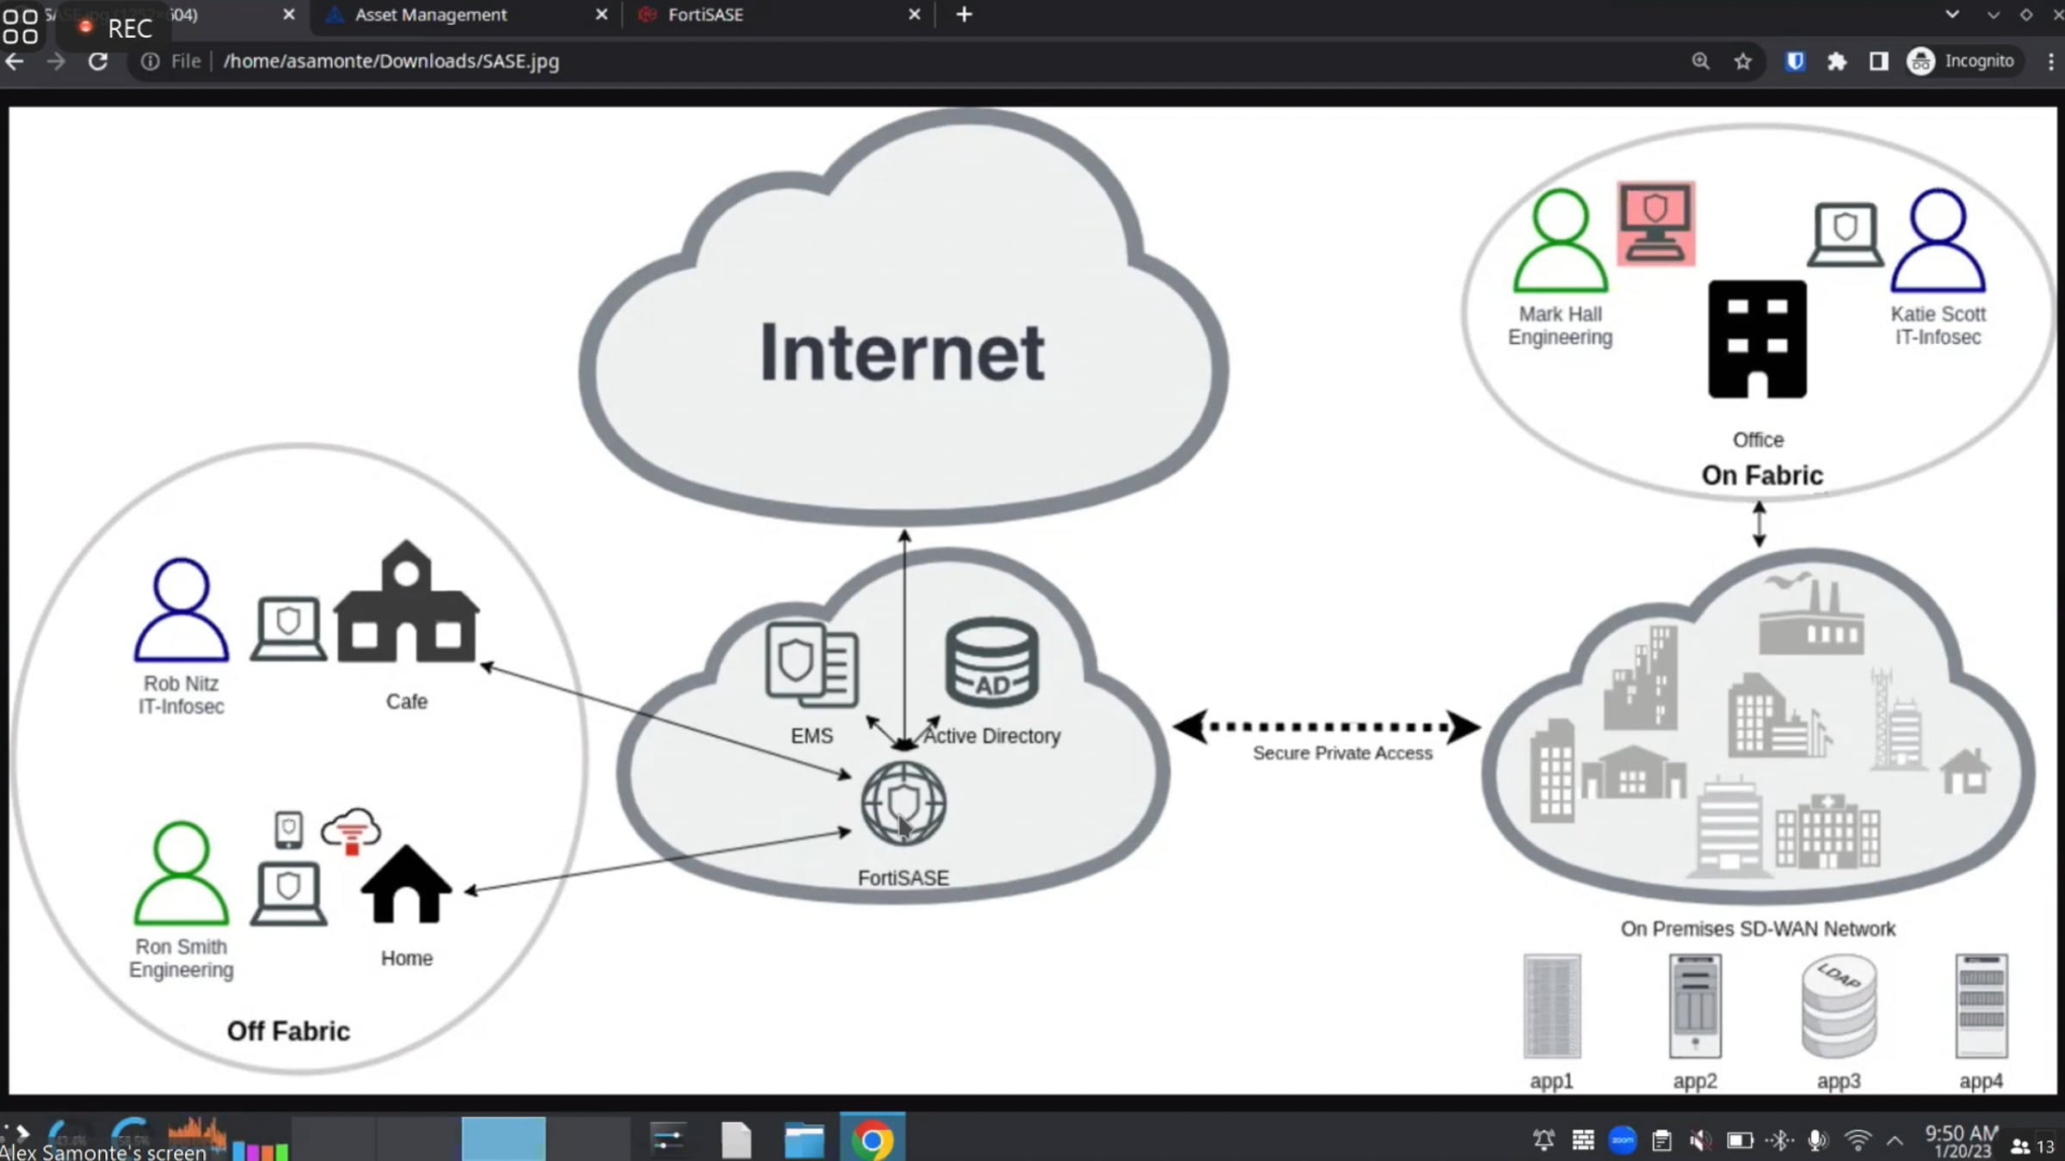Open the Chrome three-dot menu
This screenshot has height=1161, width=2065.
pyautogui.click(x=2051, y=61)
